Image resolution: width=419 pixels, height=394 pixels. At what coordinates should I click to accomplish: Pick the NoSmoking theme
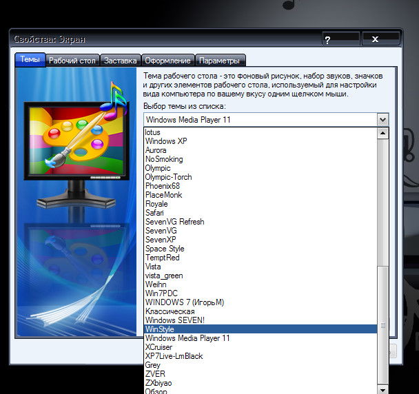tap(260, 159)
